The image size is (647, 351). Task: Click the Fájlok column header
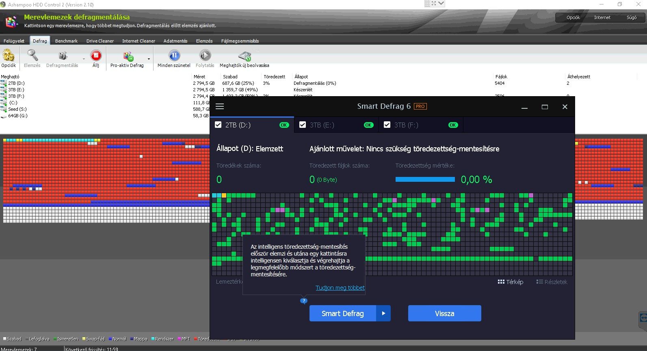point(501,76)
